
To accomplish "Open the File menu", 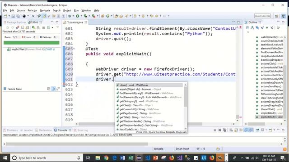I will [x=5, y=10].
